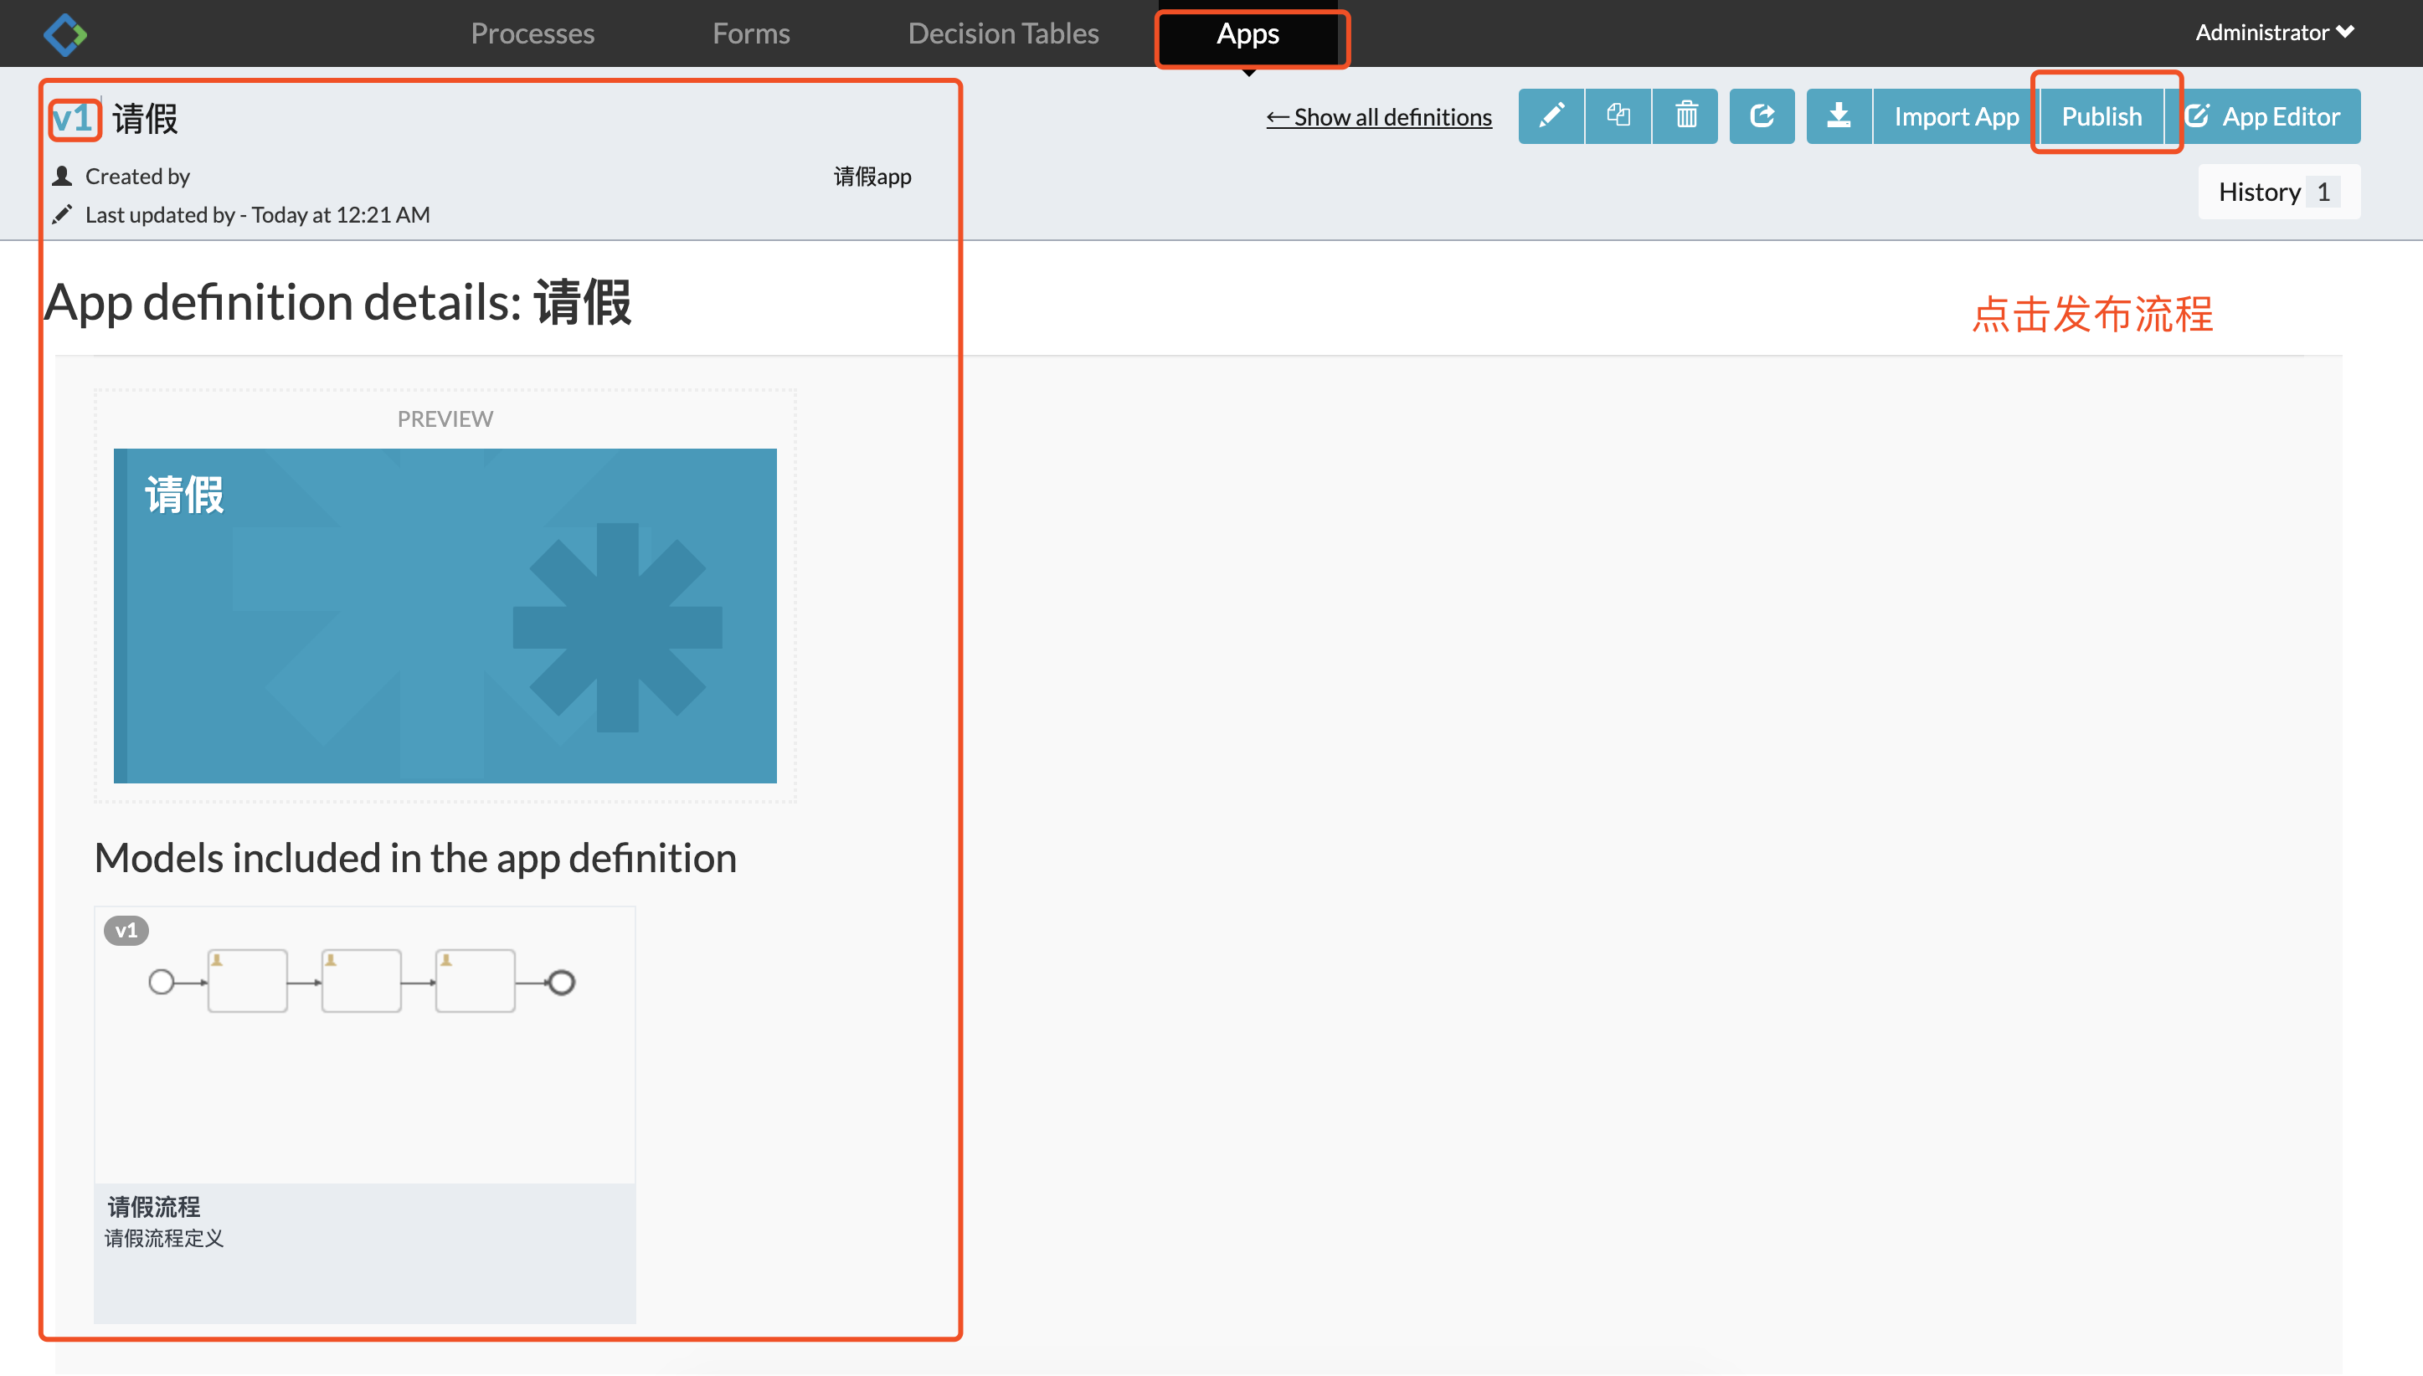Click the trash delete icon
The height and width of the screenshot is (1376, 2423).
pos(1685,116)
